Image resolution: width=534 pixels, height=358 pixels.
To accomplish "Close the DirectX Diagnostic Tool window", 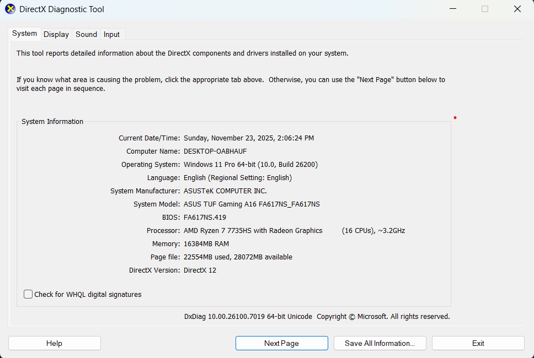I will (517, 9).
